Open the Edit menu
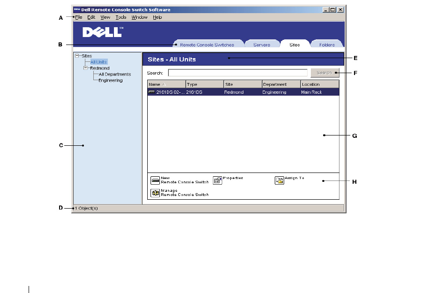 [91, 17]
